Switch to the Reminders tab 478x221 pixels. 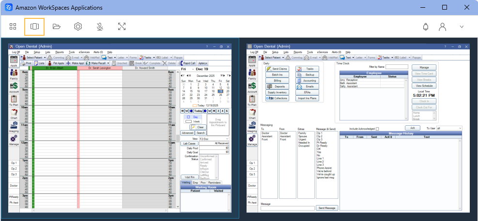[215, 182]
